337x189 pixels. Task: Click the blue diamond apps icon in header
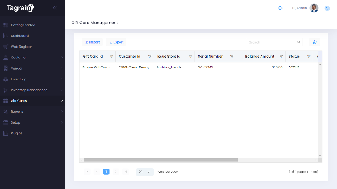[280, 8]
